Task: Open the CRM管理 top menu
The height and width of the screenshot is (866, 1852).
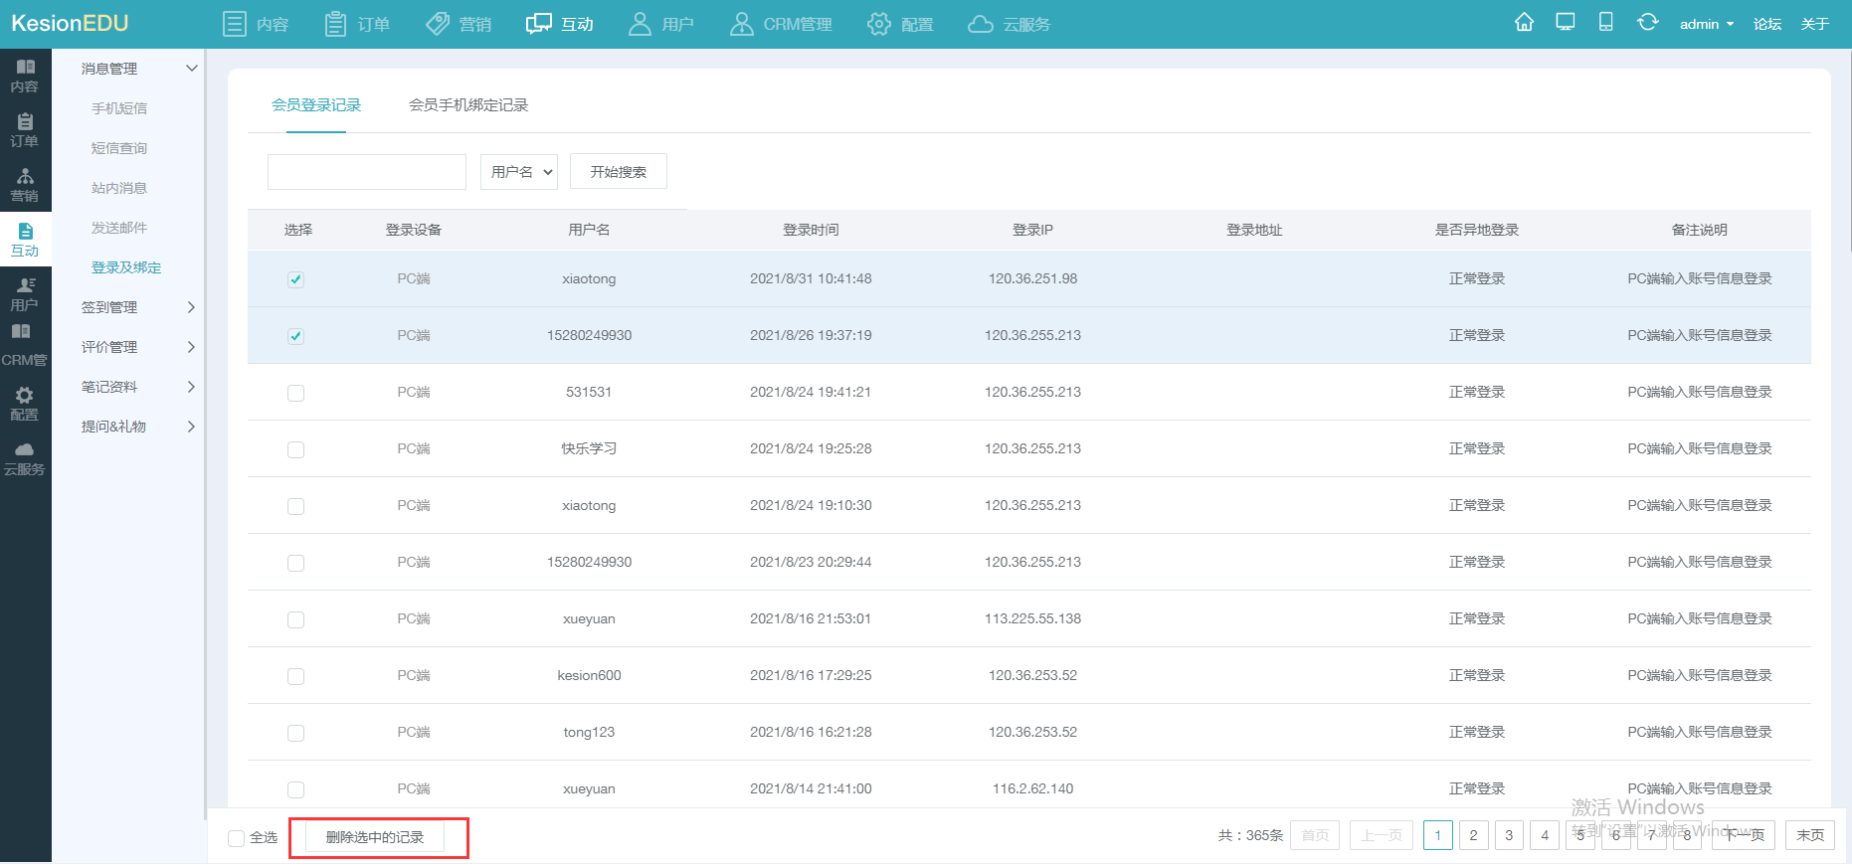Action: point(782,24)
